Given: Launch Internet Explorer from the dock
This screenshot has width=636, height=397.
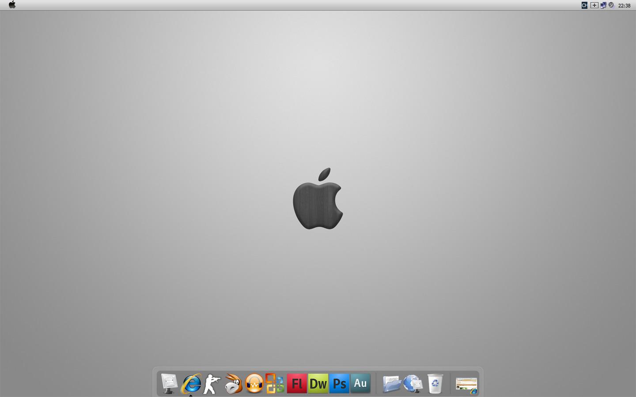Looking at the screenshot, I should point(191,383).
